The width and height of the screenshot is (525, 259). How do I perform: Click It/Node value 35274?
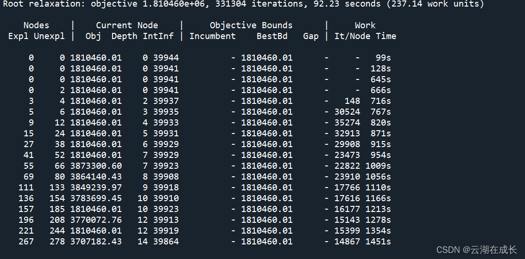click(x=347, y=123)
